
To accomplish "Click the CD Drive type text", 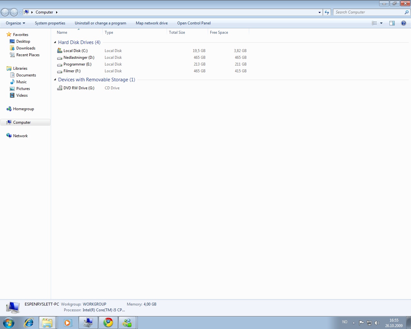I will [112, 88].
